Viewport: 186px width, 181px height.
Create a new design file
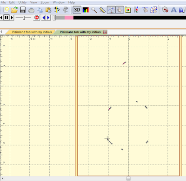coord(6,10)
